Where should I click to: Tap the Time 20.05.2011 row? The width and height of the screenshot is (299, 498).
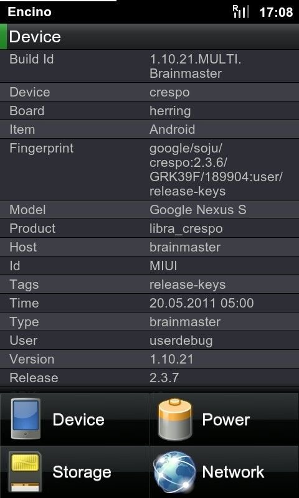149,303
